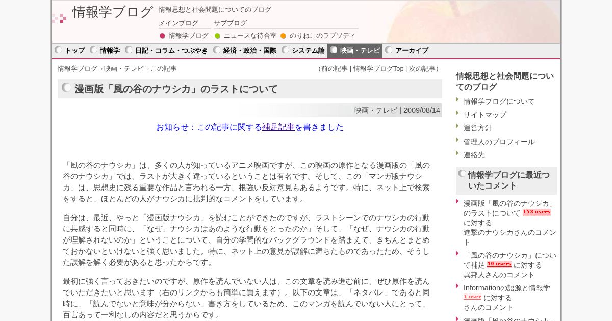Click この記事 in the breadcrumb
This screenshot has height=321, width=612.
[164, 69]
